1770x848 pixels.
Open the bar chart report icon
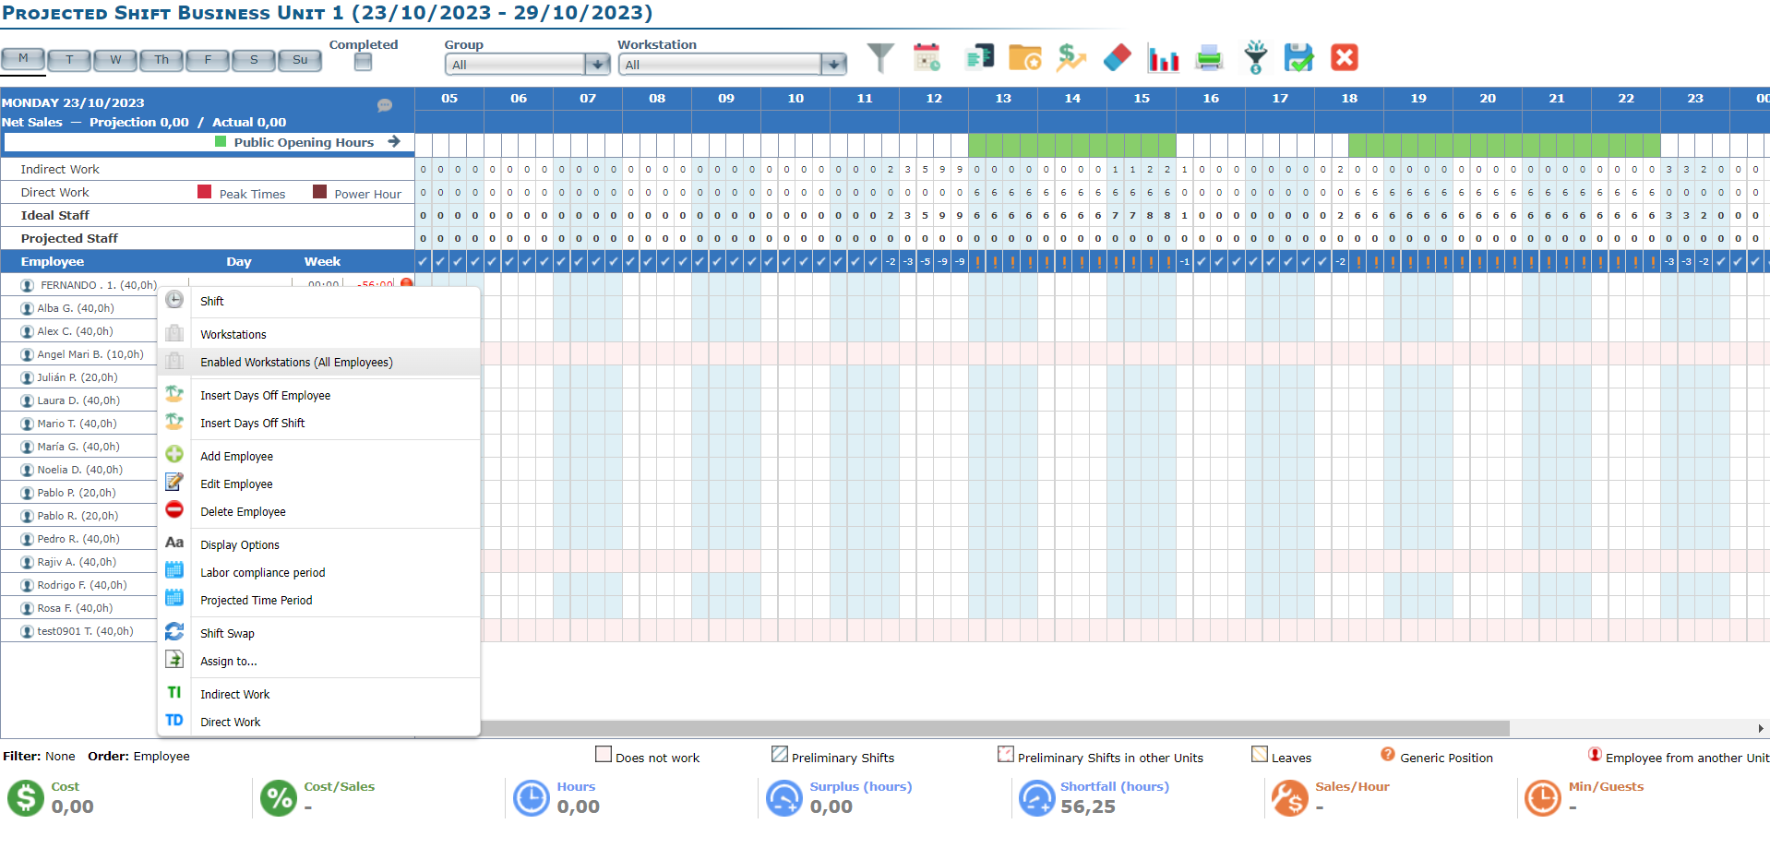(x=1163, y=59)
